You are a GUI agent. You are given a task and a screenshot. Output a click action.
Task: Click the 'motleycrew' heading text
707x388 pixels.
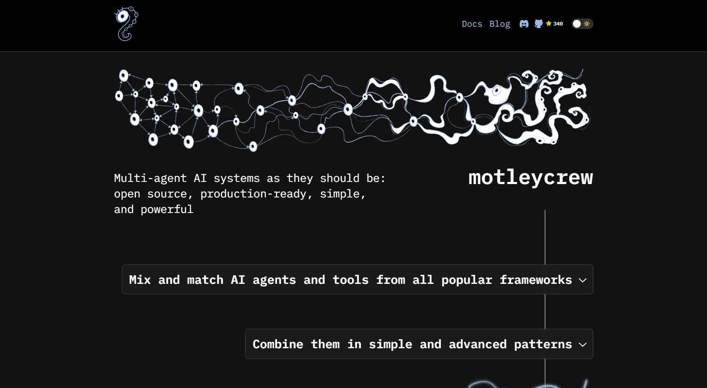531,177
